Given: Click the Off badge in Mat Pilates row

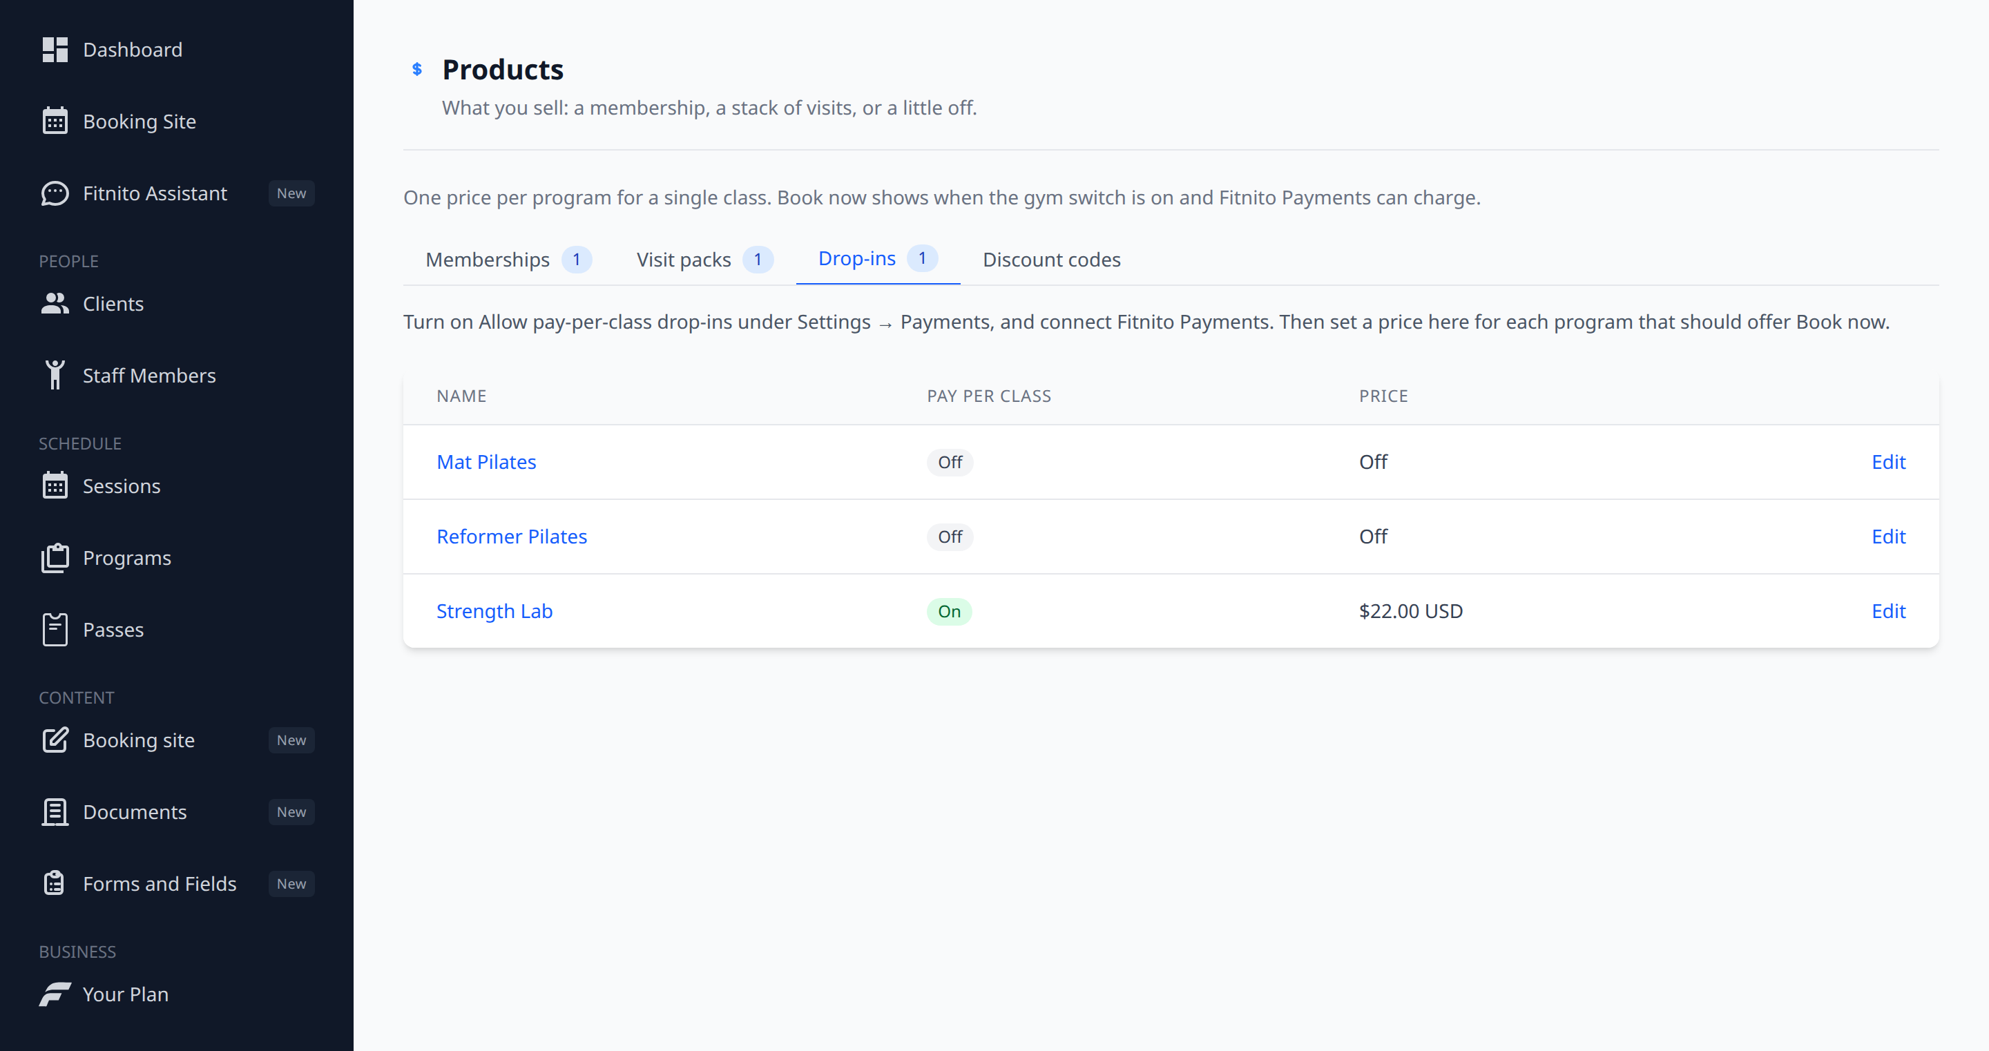Looking at the screenshot, I should (x=950, y=462).
